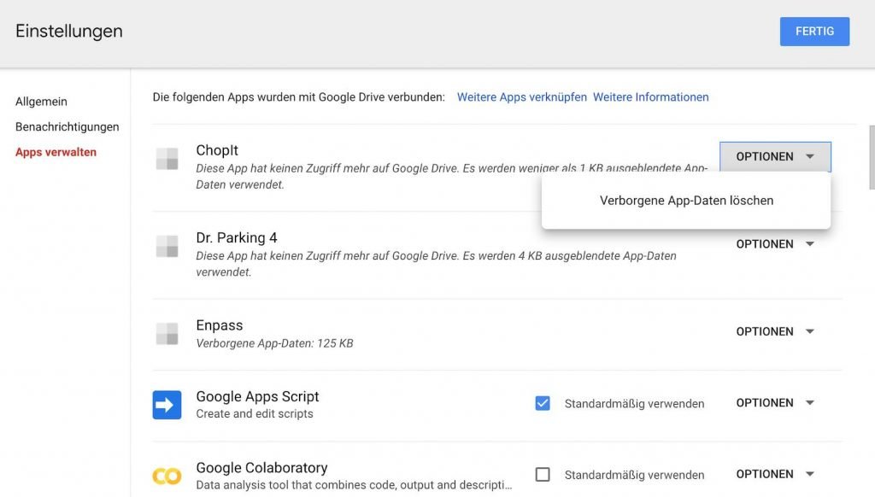
Task: Click the app list scrollbar thumb
Action: click(x=872, y=157)
